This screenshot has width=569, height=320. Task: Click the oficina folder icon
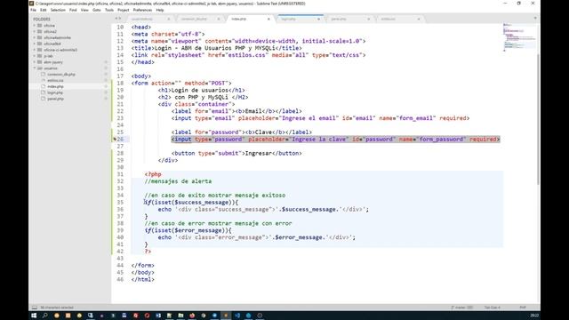[39, 26]
